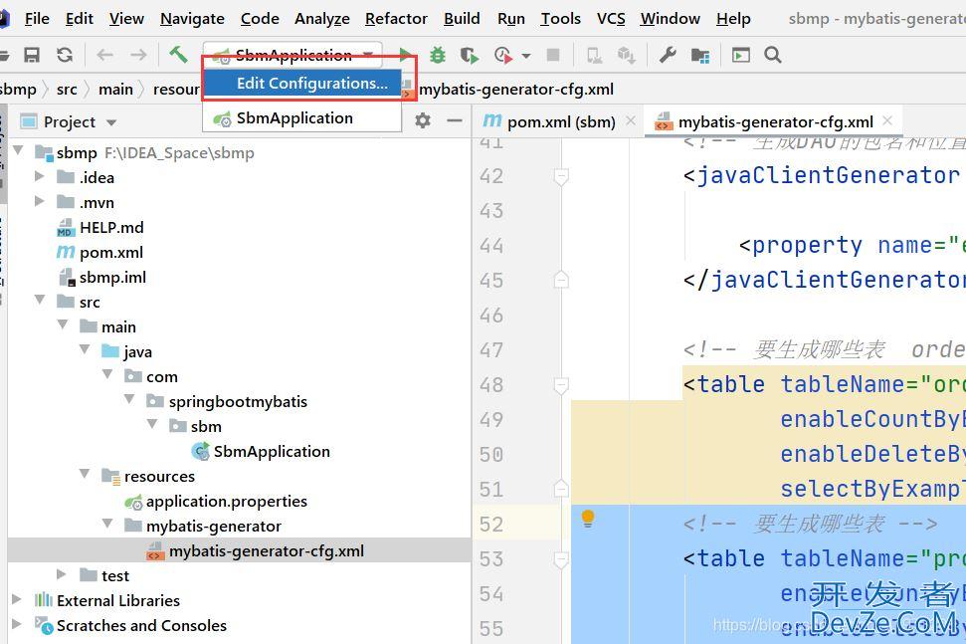Close the pom.xml (sbm) tab

click(x=631, y=120)
